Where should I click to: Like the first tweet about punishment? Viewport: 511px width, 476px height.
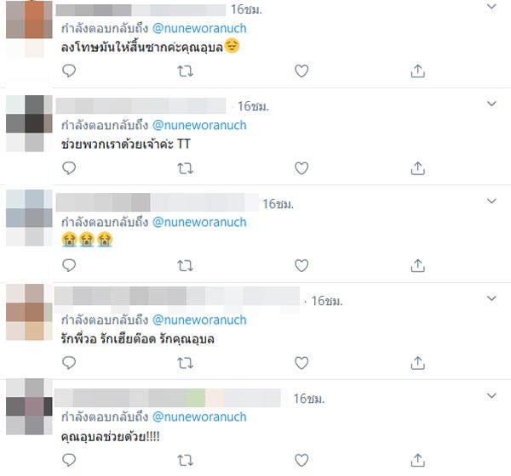tap(301, 71)
